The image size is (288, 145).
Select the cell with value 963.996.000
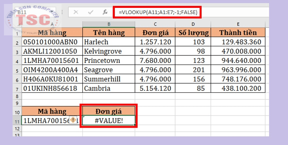pyautogui.click(x=238, y=70)
